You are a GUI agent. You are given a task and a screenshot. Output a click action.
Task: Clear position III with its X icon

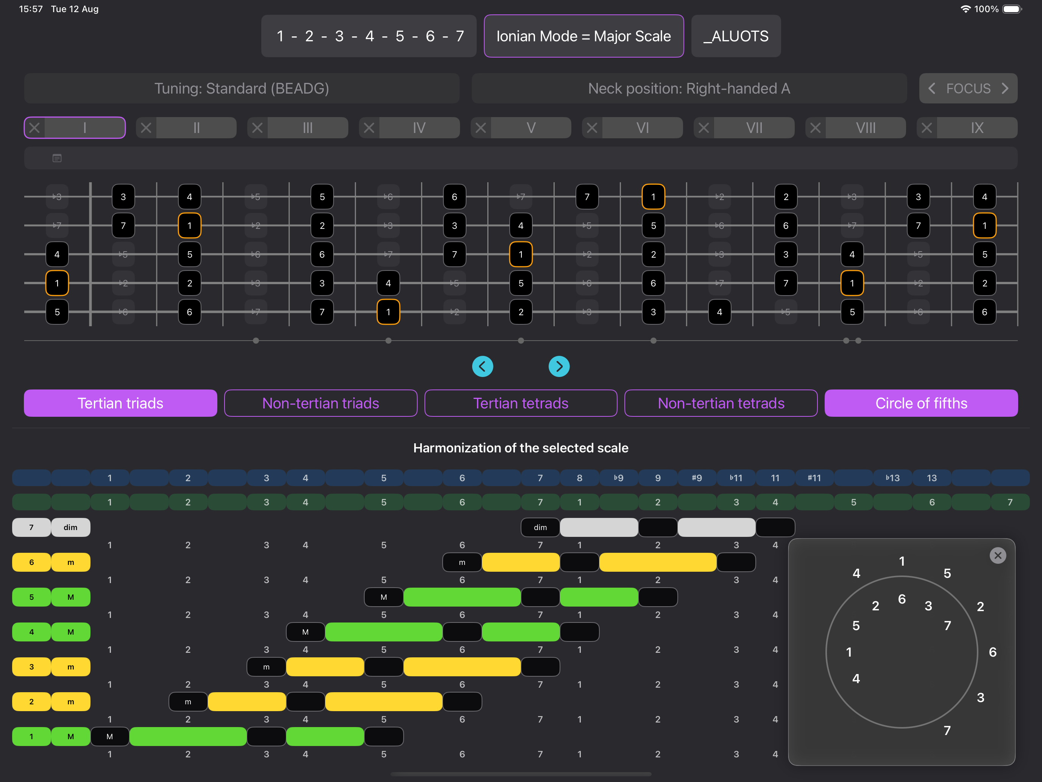coord(257,128)
